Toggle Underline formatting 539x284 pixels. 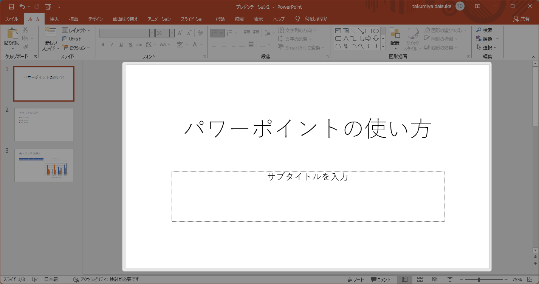[121, 45]
